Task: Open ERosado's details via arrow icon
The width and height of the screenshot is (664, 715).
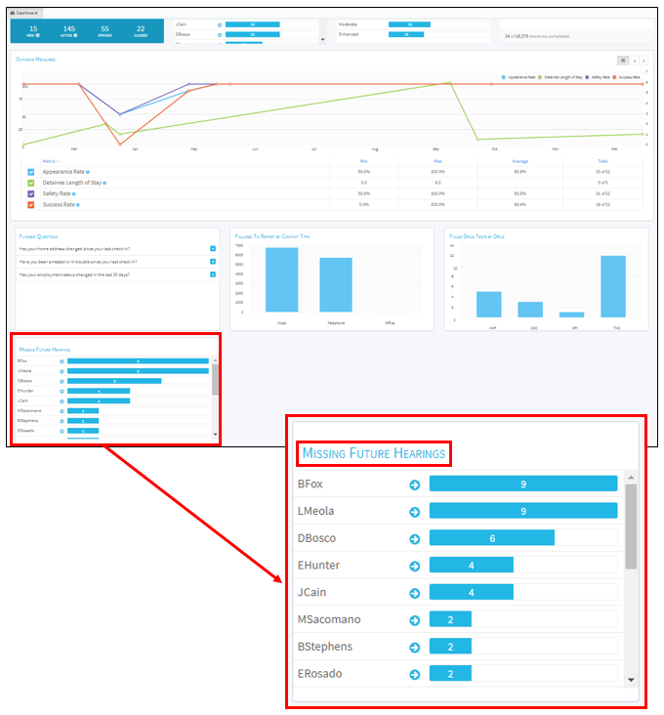Action: pyautogui.click(x=414, y=674)
